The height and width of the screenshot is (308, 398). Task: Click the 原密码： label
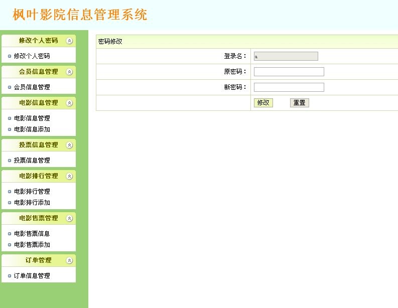click(x=235, y=72)
